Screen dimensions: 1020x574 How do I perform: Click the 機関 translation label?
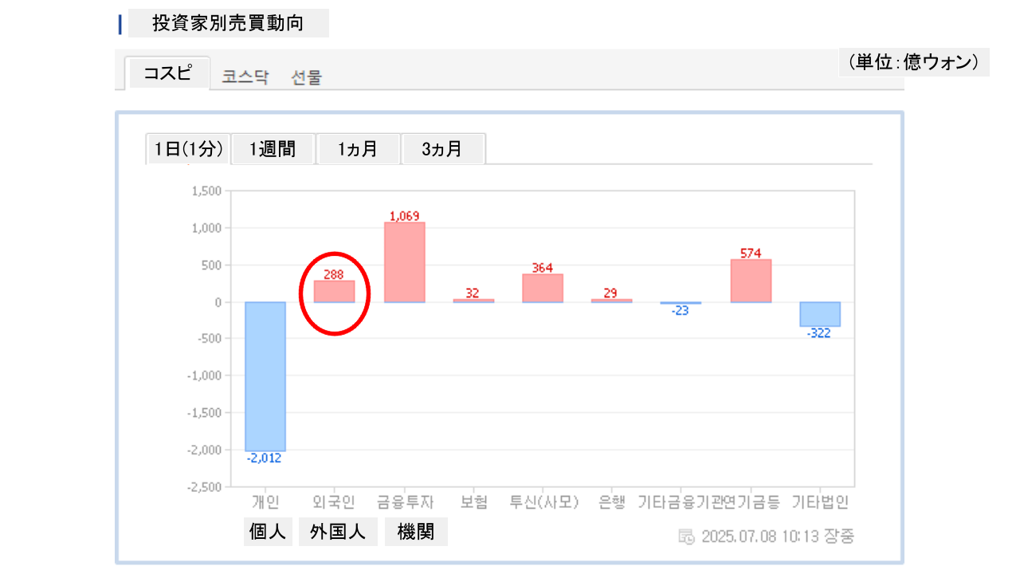coord(416,532)
